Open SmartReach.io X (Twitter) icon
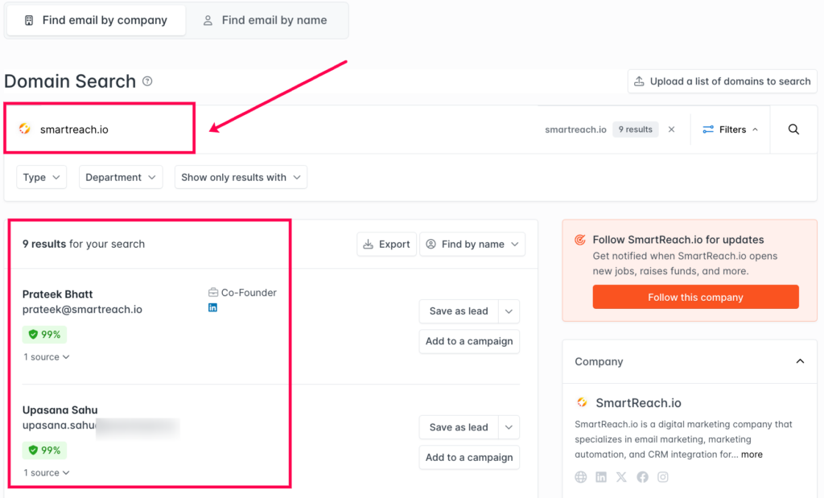The height and width of the screenshot is (498, 824). (x=622, y=476)
